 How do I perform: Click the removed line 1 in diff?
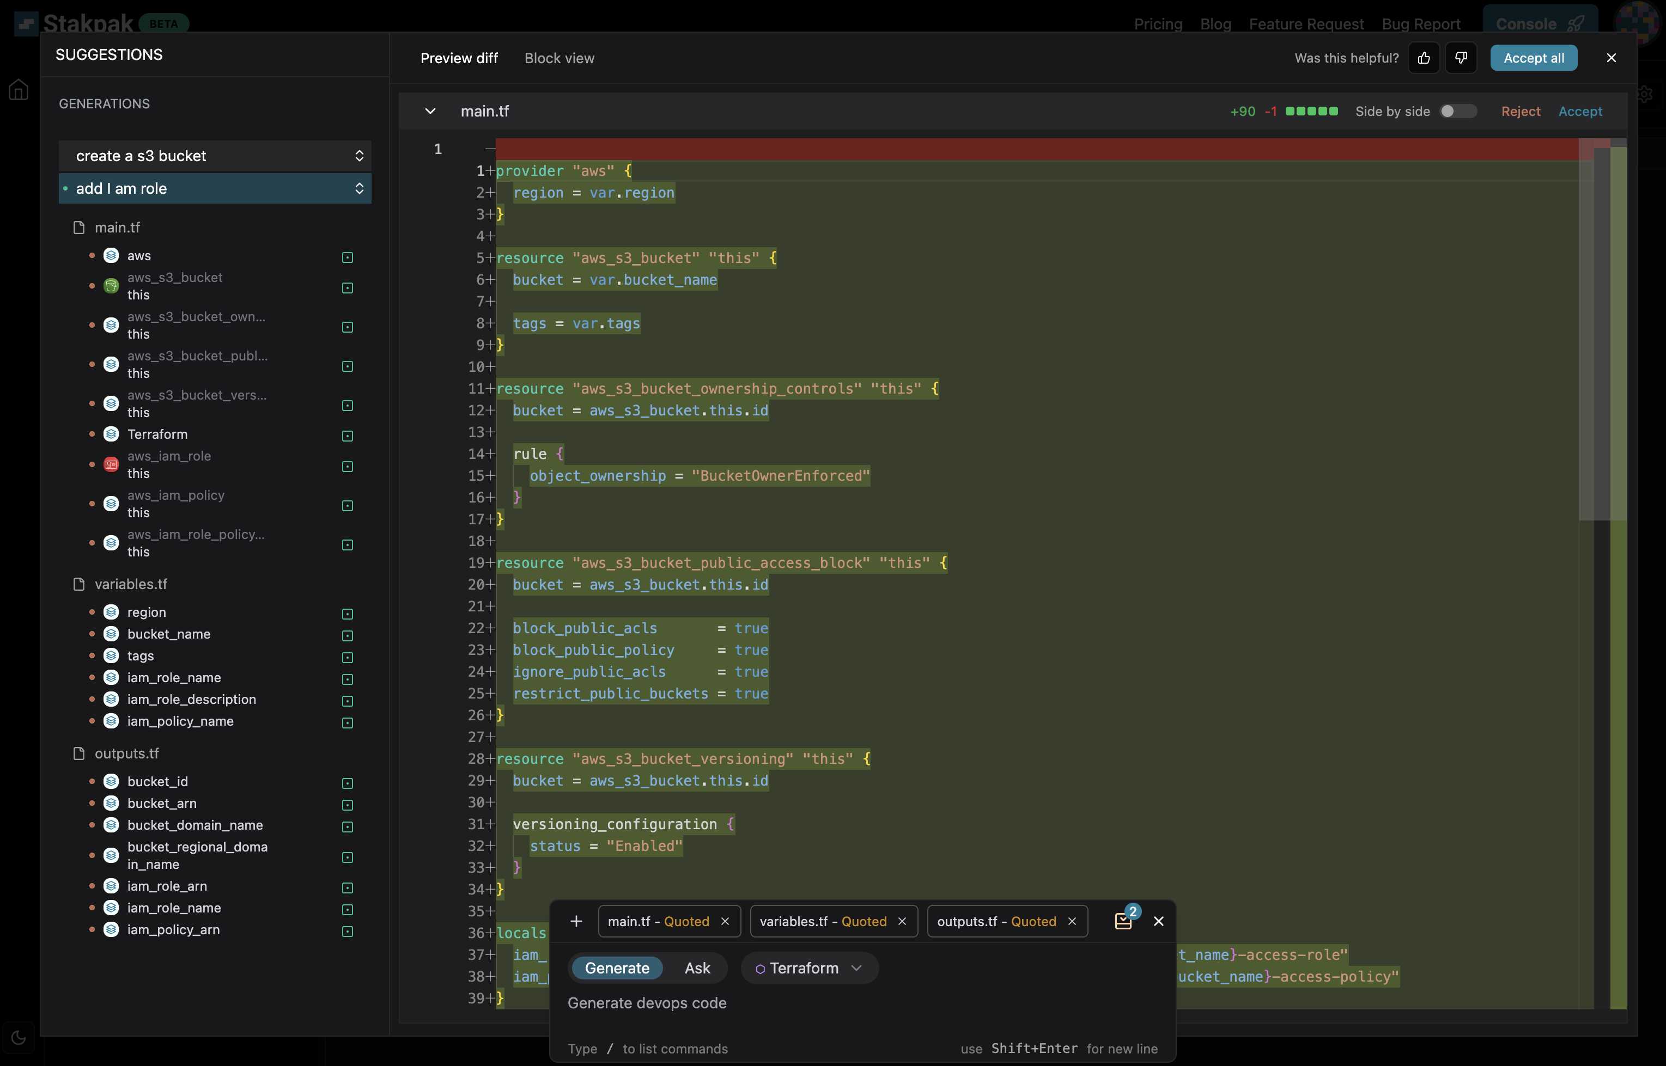1036,149
